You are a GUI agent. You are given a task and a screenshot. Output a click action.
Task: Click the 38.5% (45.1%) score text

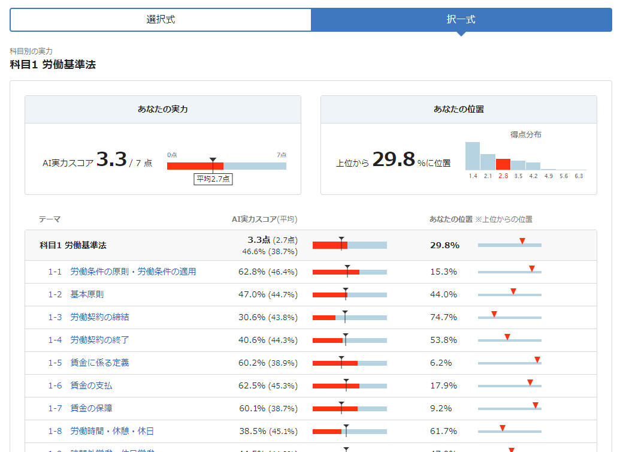[268, 431]
